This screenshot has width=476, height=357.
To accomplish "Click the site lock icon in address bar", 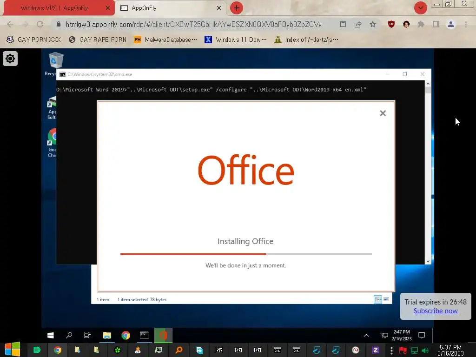I will coord(59,24).
